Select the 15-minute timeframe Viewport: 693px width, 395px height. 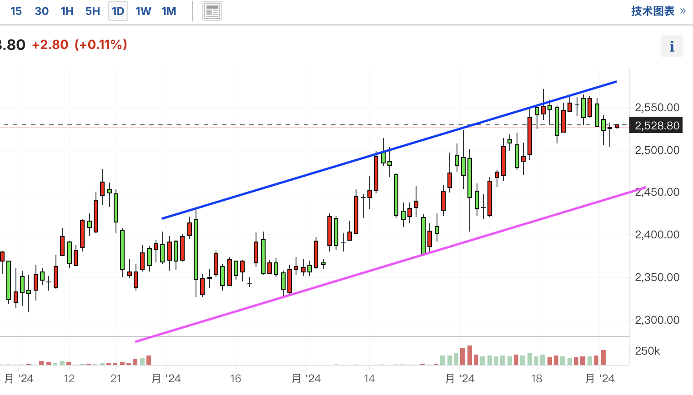click(16, 11)
